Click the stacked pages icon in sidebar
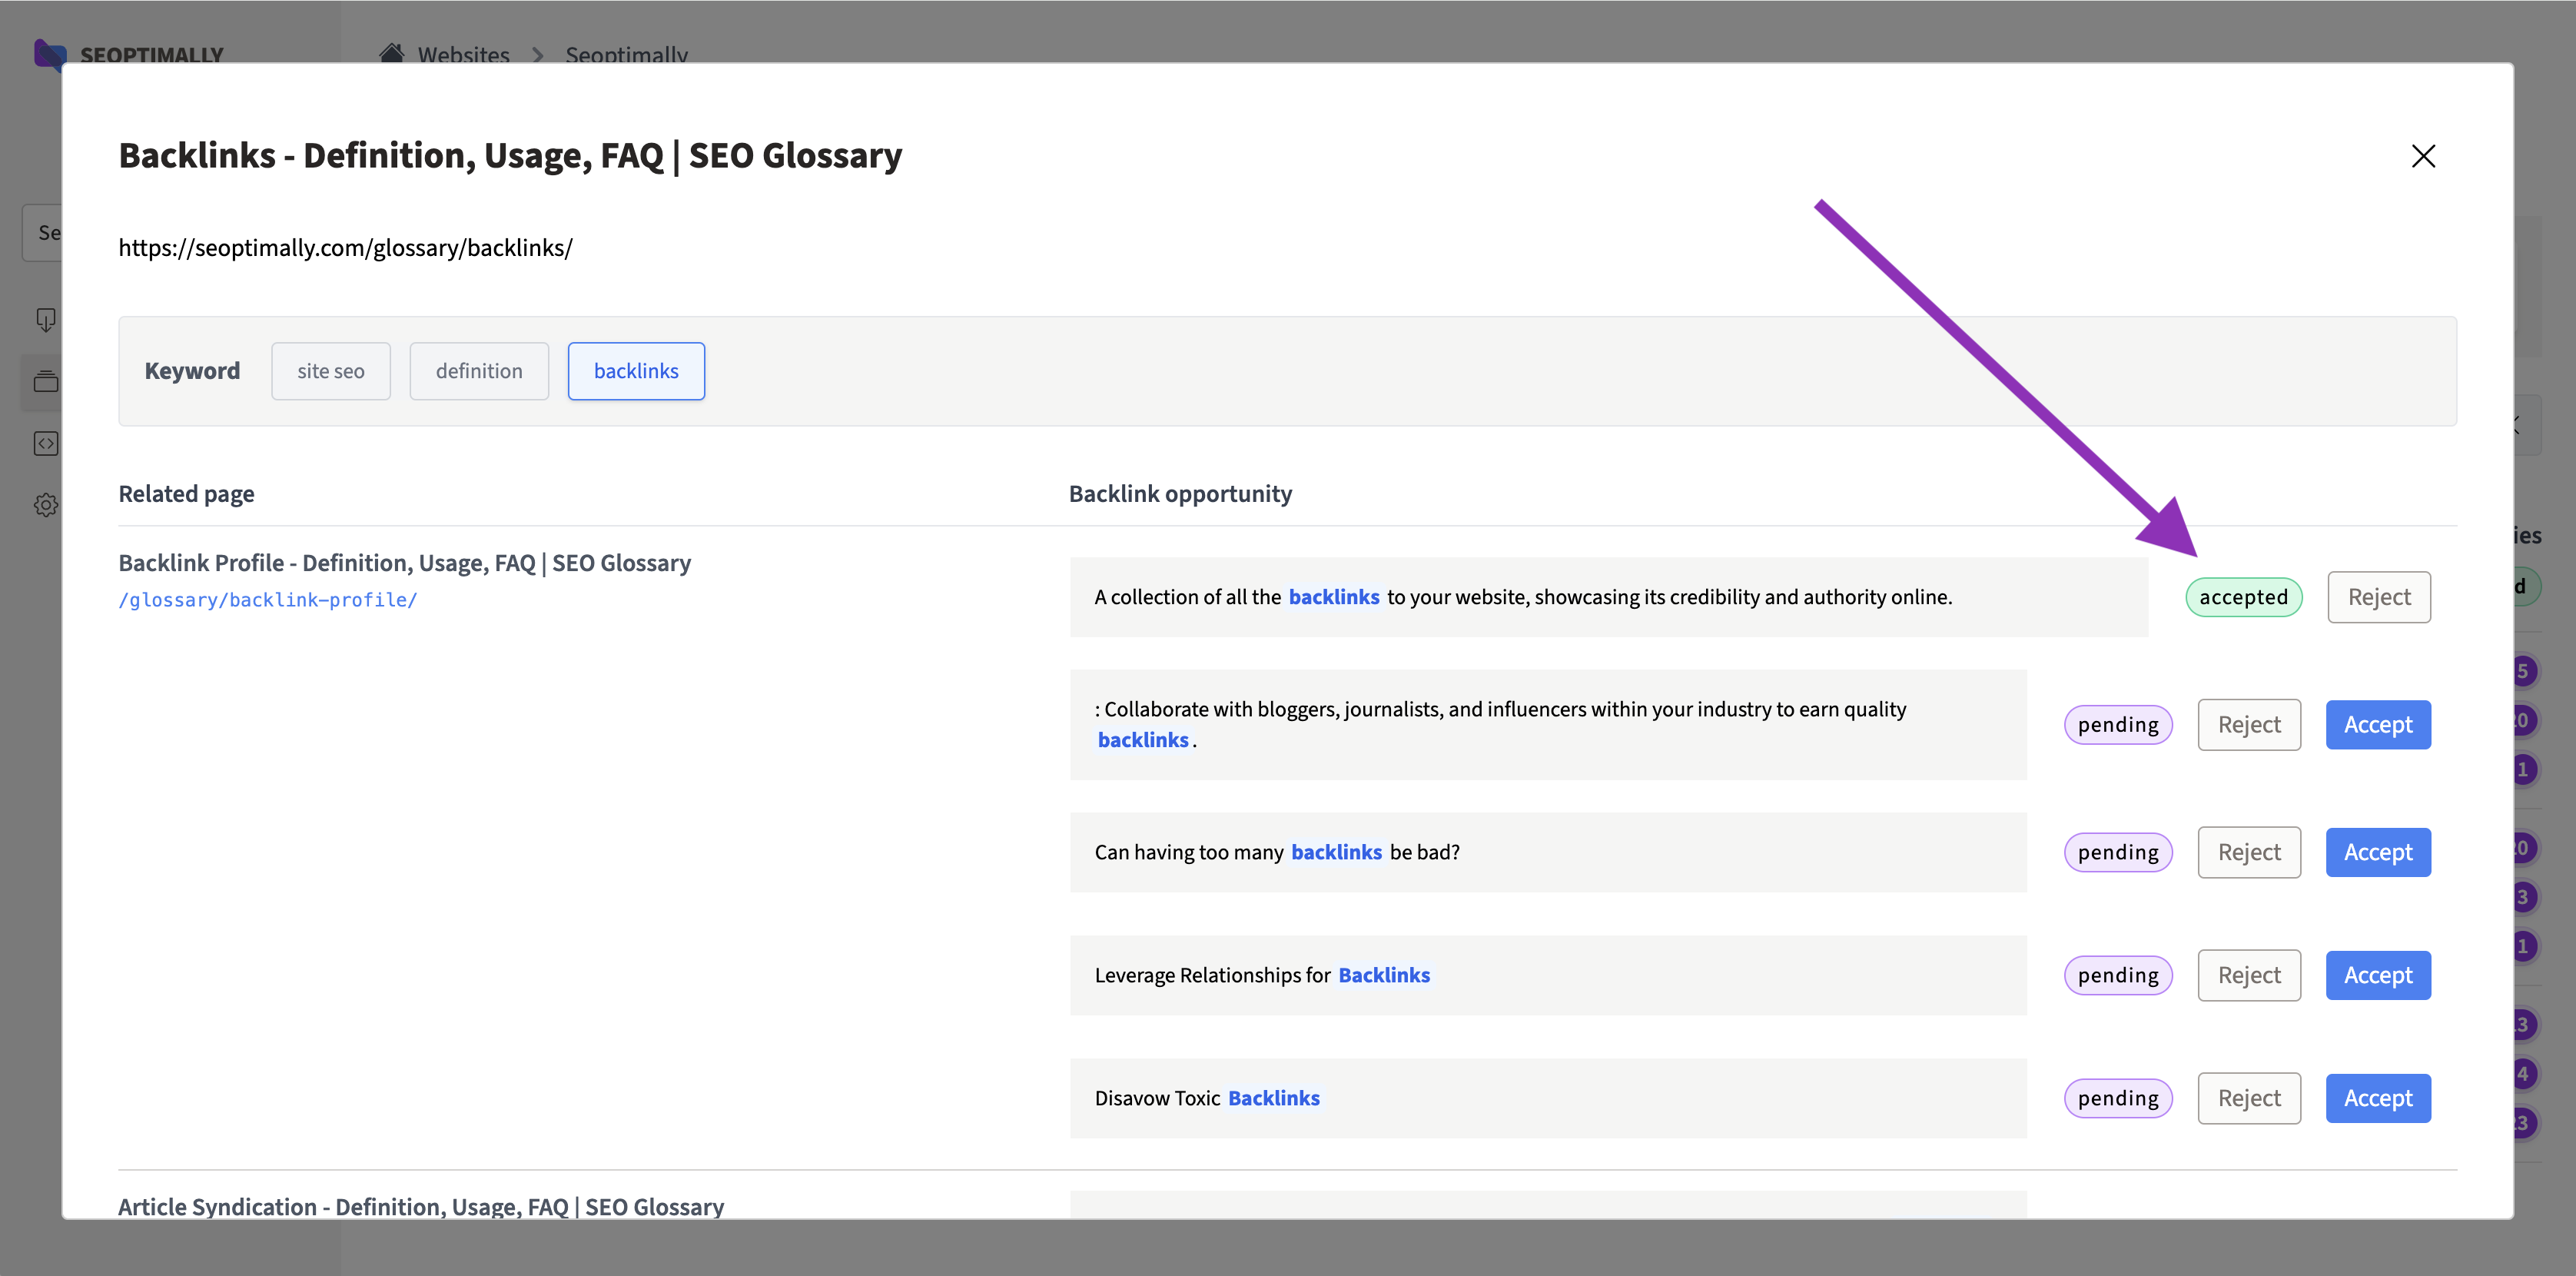2576x1276 pixels. [x=46, y=381]
